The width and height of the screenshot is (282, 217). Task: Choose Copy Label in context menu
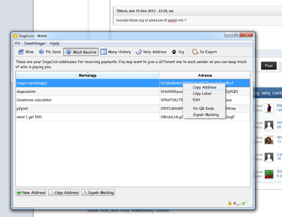(204, 94)
